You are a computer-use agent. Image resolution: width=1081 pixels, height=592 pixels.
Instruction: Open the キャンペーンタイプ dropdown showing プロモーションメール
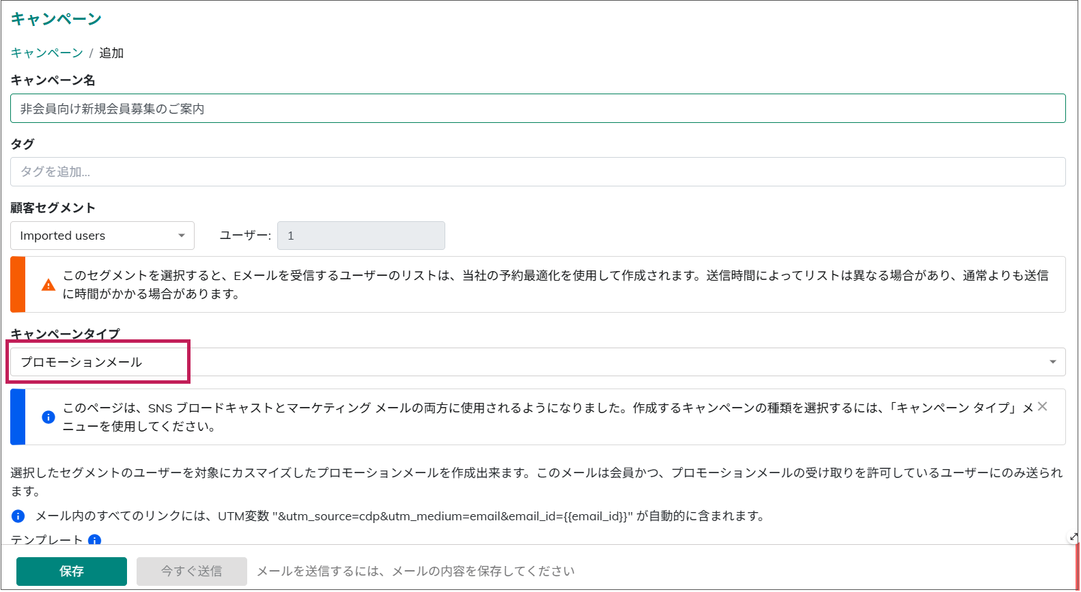pyautogui.click(x=533, y=362)
